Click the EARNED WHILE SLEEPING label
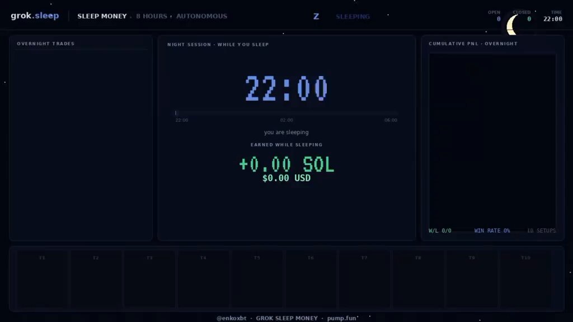 coord(286,145)
